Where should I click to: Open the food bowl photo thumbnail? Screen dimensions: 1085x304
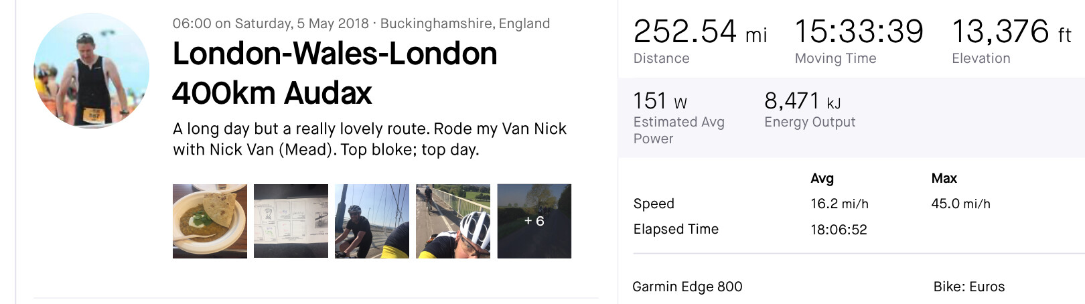click(210, 221)
